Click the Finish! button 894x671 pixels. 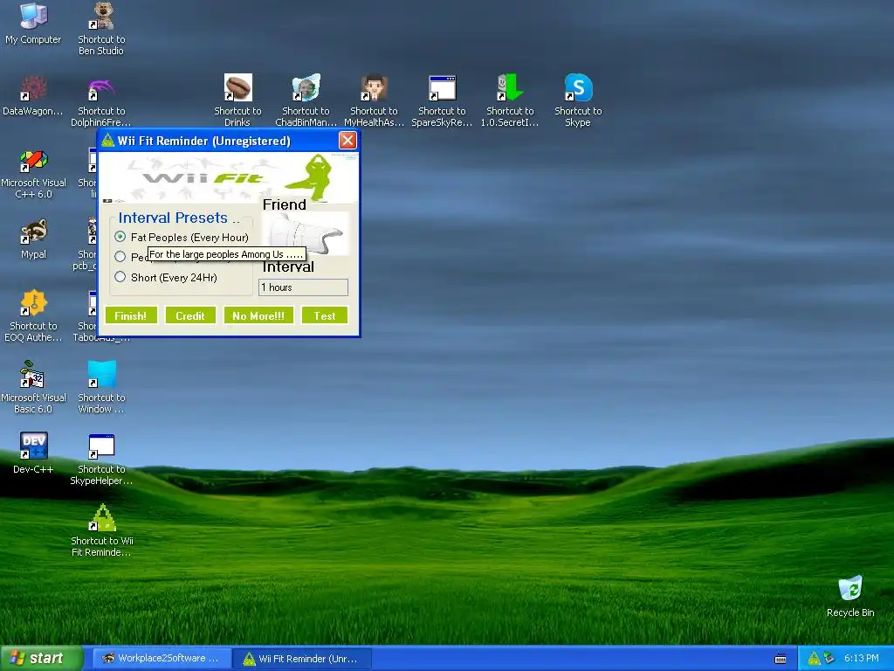pyautogui.click(x=131, y=315)
